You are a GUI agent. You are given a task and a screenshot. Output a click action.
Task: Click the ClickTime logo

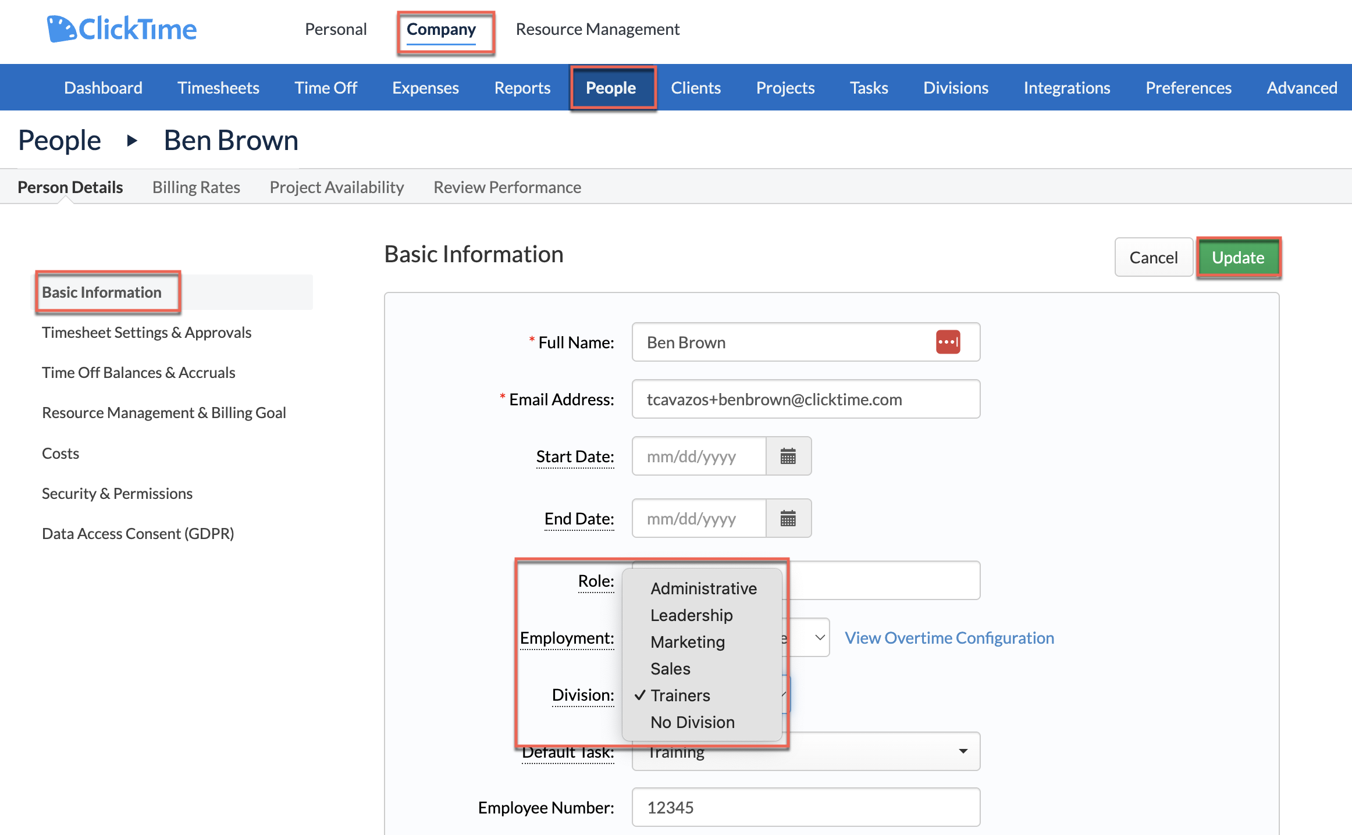tap(122, 28)
